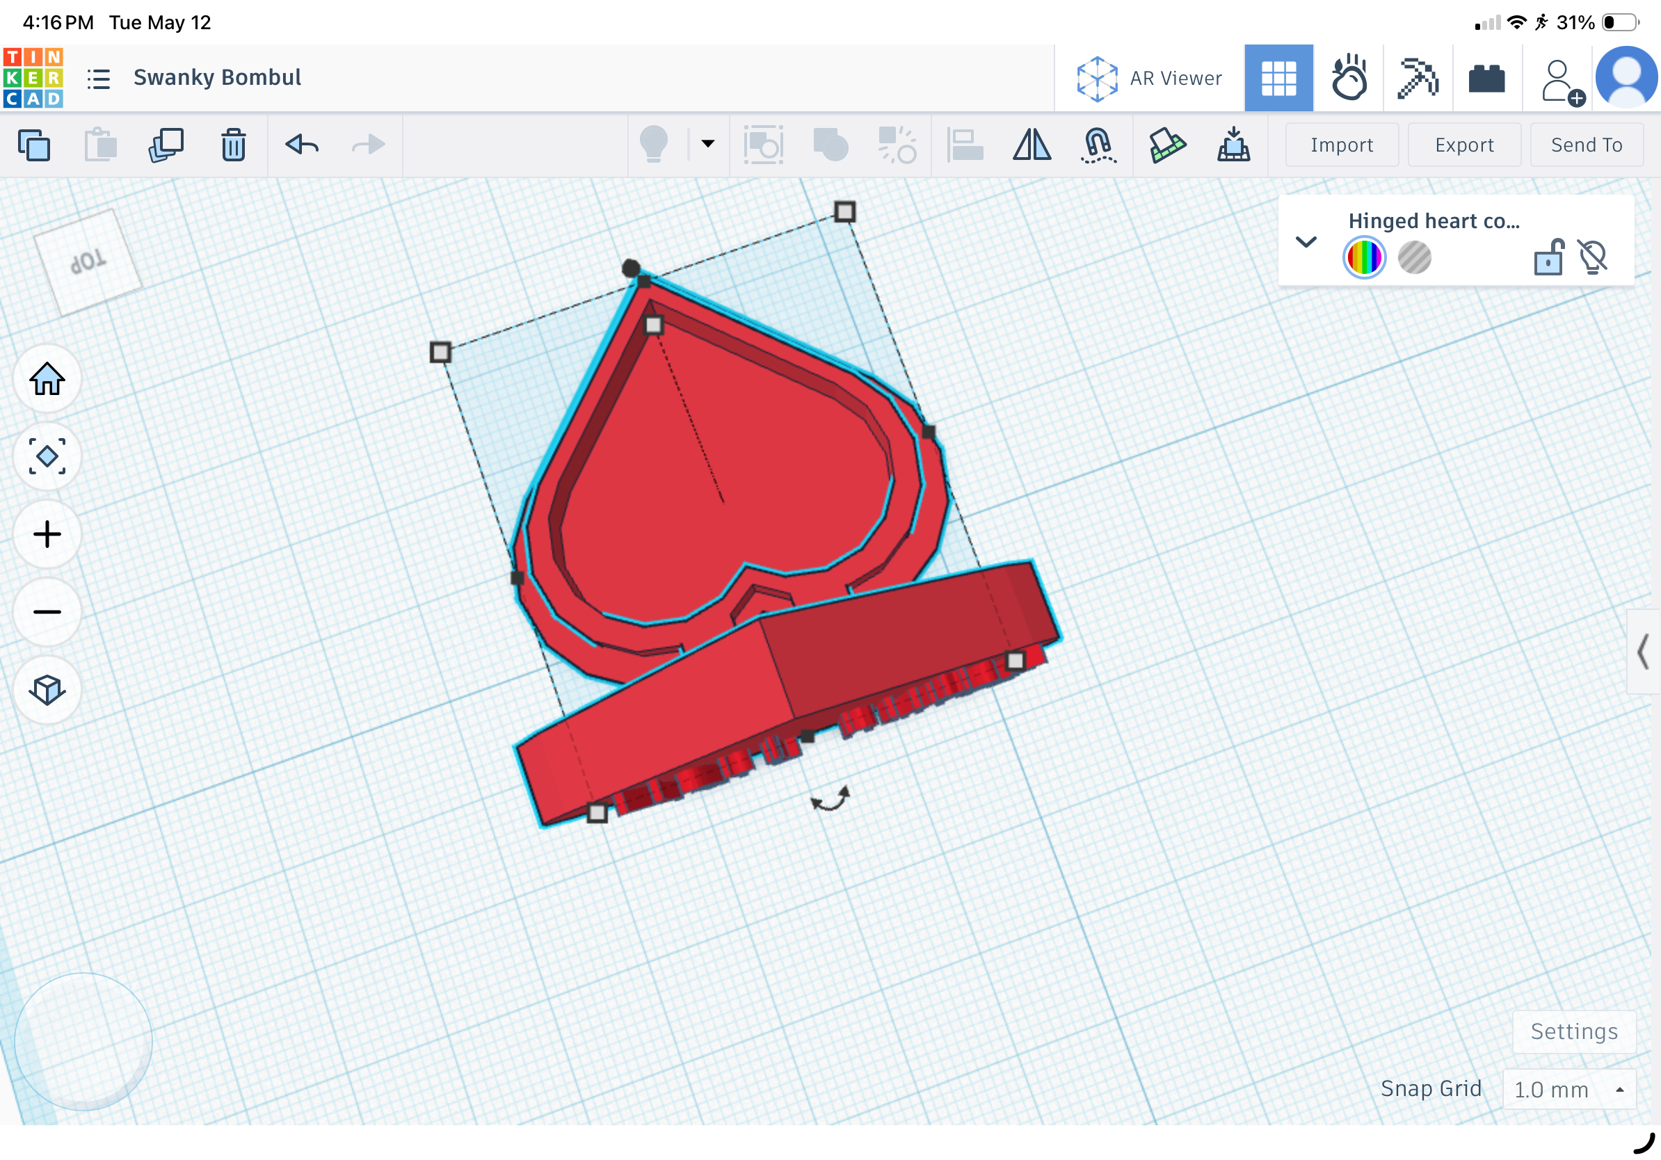Launch the AR Viewer
The width and height of the screenshot is (1661, 1160).
1149,78
